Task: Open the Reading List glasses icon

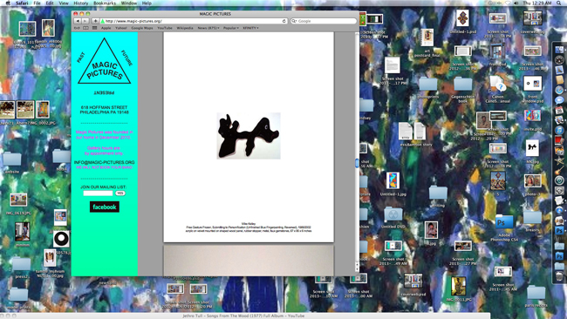Action: (x=77, y=28)
